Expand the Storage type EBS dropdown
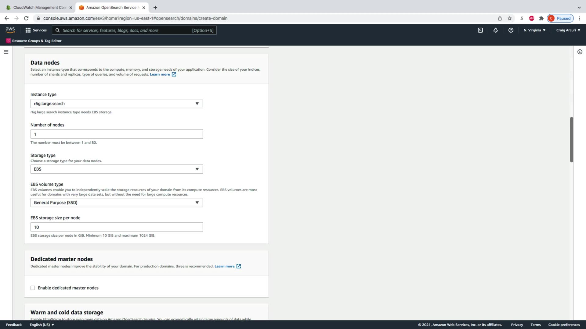The image size is (586, 329). (116, 169)
